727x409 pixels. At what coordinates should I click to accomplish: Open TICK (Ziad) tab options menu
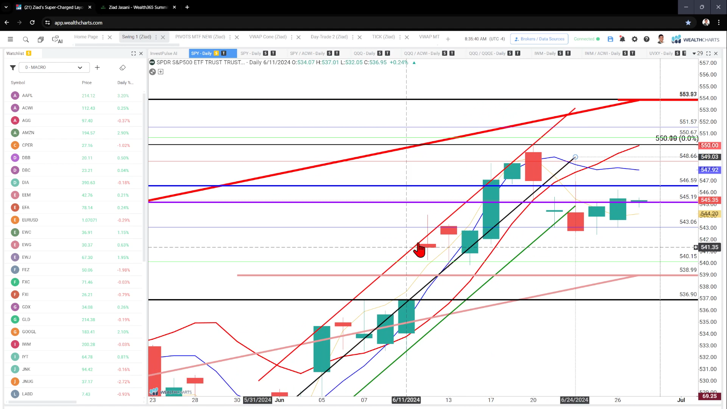tap(400, 37)
